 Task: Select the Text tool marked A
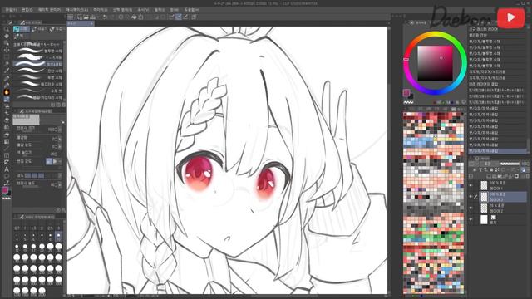[x=7, y=169]
